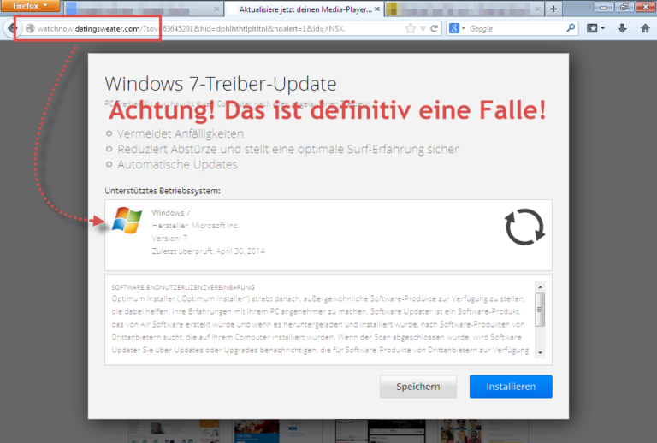Click the Windows 7 flag logo

pos(127,220)
